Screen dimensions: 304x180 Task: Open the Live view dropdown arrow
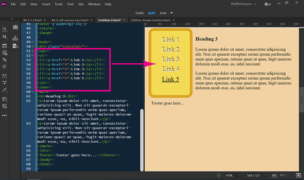[x=172, y=13]
